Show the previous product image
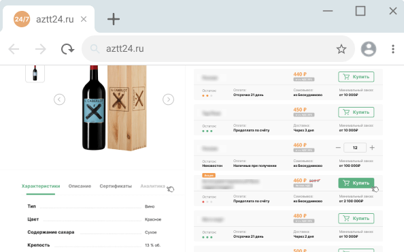 pos(59,99)
